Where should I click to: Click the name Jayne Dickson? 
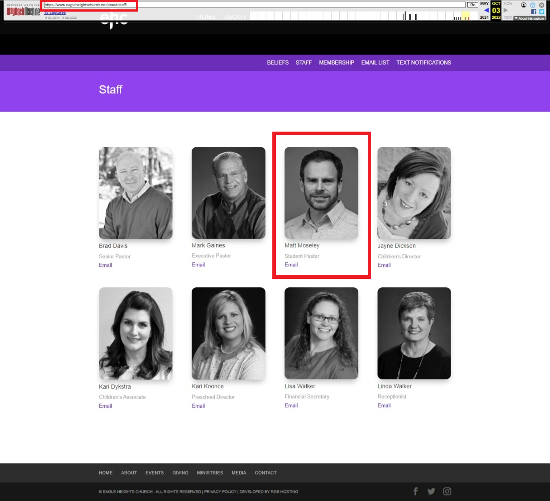point(397,246)
